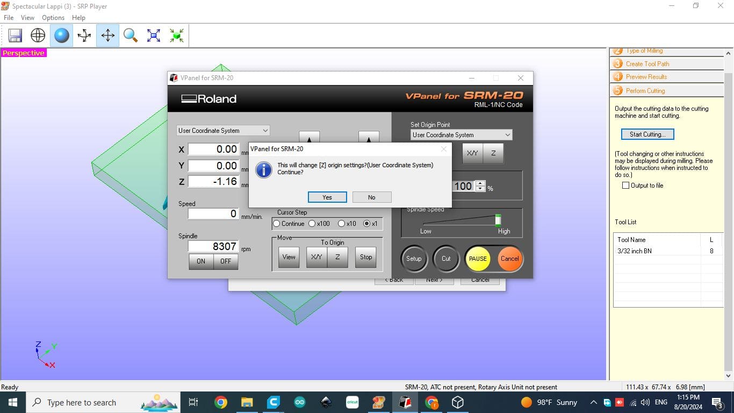Click the orange Cancel button
This screenshot has height=413, width=734.
(509, 259)
